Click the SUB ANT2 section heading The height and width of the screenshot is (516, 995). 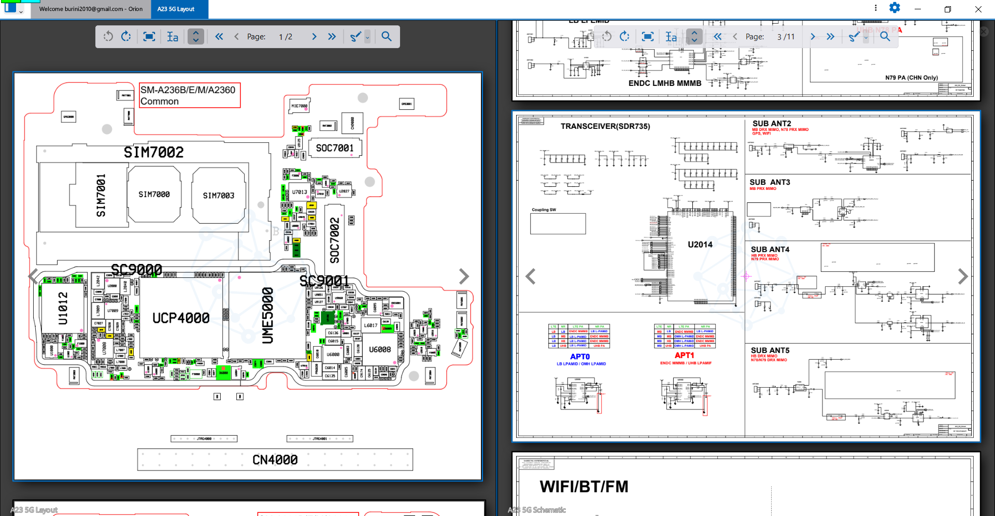tap(772, 124)
